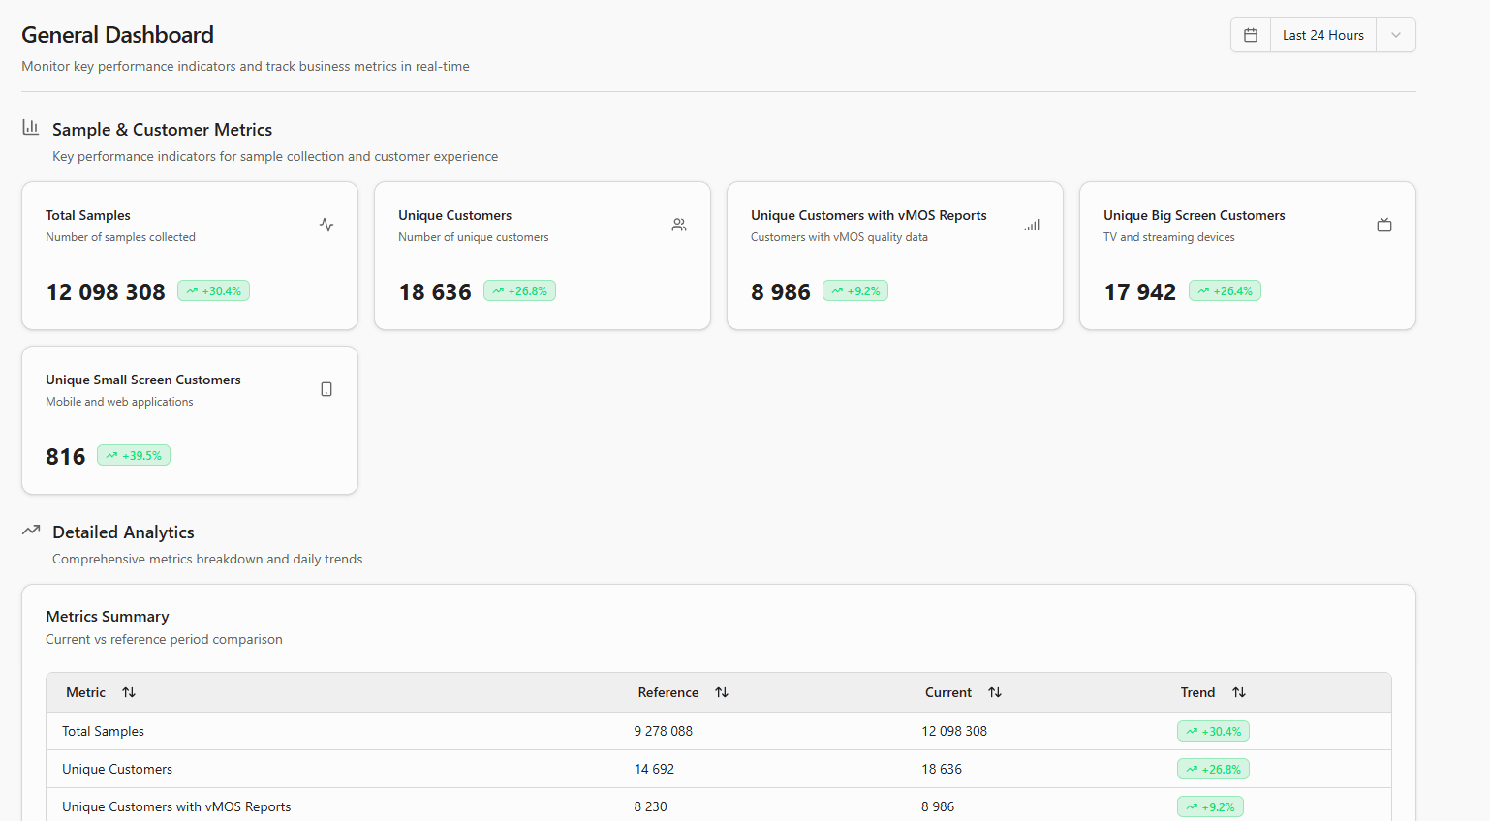Click the signal bars icon on vMOS card

coord(1032,225)
